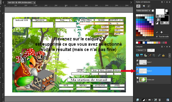172x102 pixels.
Task: Click the window icon in Styles et textures header
Action: coord(162,2)
